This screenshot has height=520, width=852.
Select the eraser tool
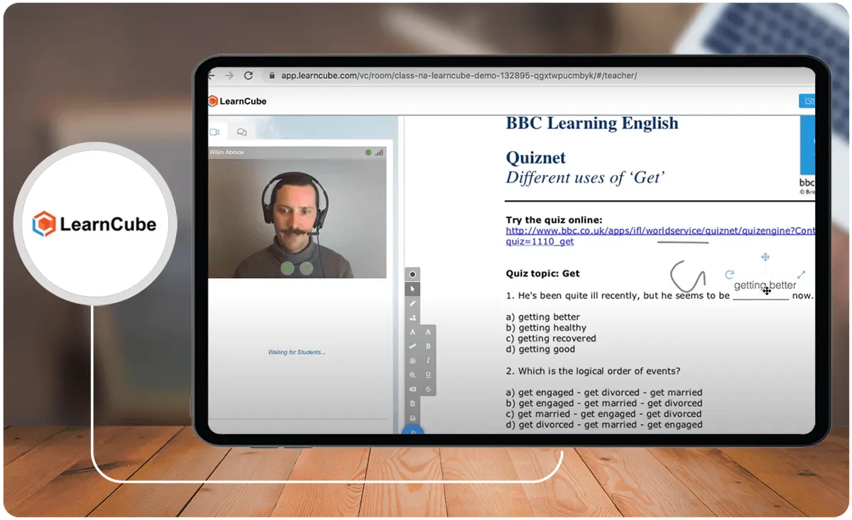click(413, 389)
